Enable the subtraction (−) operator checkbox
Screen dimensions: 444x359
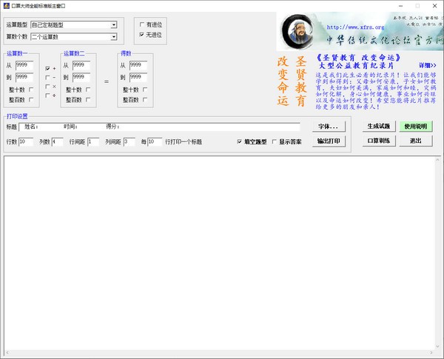tap(47, 77)
